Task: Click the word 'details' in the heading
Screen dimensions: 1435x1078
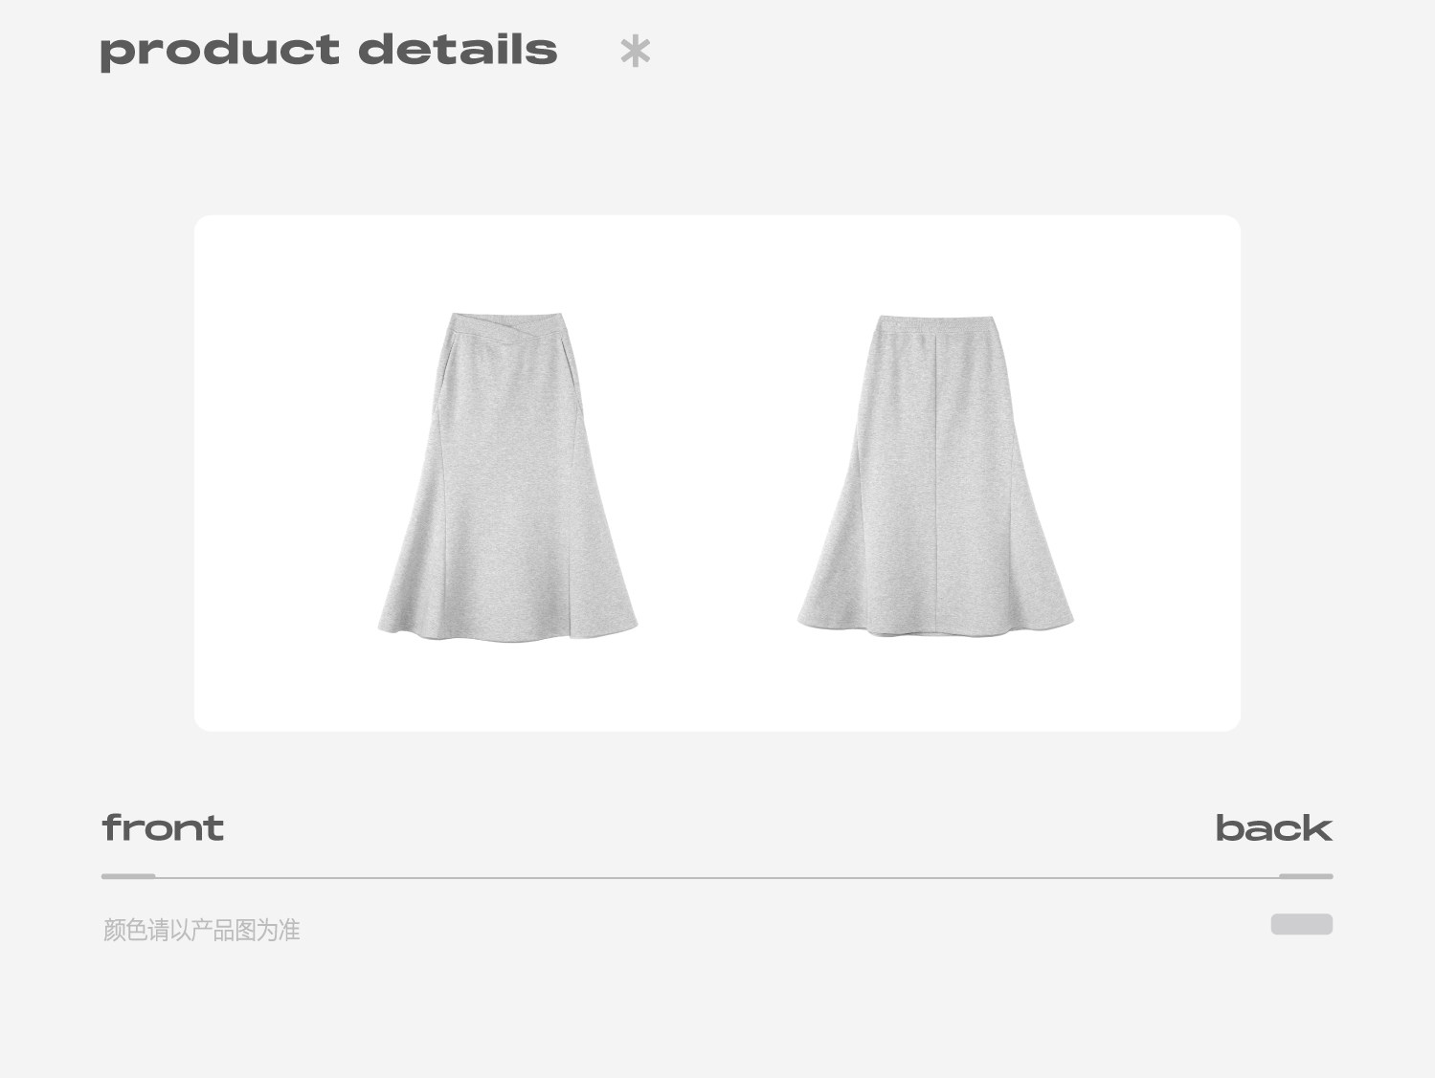Action: pyautogui.click(x=458, y=50)
